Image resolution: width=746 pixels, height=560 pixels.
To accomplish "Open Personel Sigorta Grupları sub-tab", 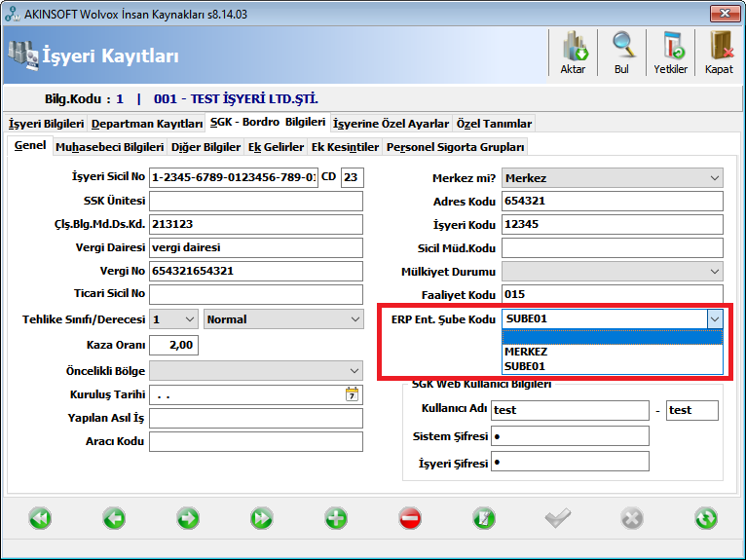I will pos(456,147).
